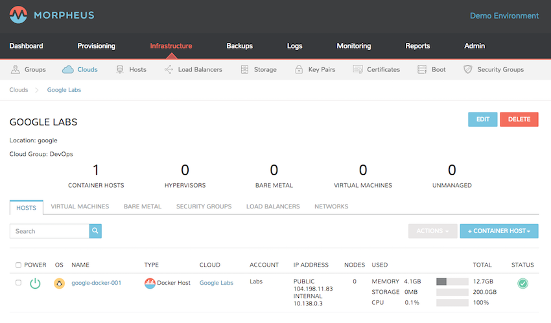Screen dimensions: 551x323
Task: Open the Admin menu
Action: (475, 46)
